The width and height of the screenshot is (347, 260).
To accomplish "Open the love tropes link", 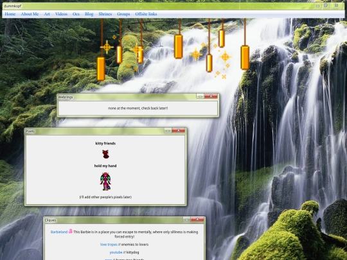I will coord(109,245).
